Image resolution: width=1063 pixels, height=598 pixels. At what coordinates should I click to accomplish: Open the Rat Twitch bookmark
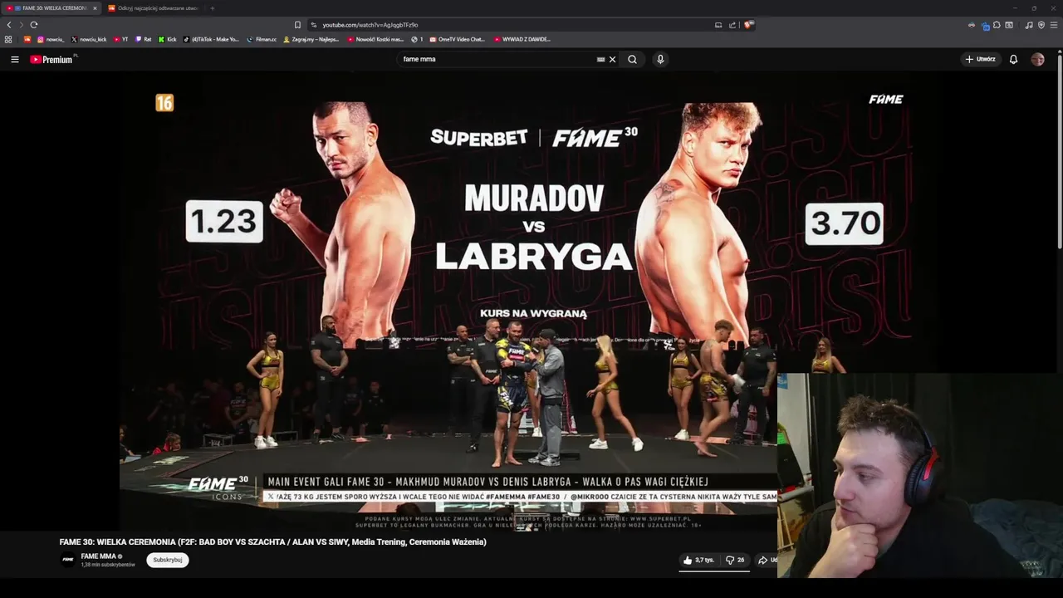tap(144, 39)
